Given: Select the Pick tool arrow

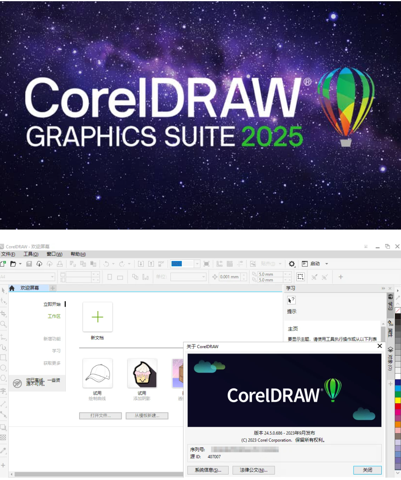Looking at the screenshot, I should pyautogui.click(x=3, y=291).
